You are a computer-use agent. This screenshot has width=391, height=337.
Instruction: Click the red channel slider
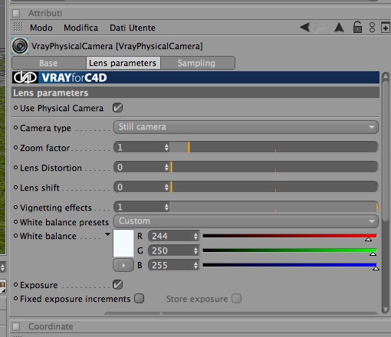(290, 236)
